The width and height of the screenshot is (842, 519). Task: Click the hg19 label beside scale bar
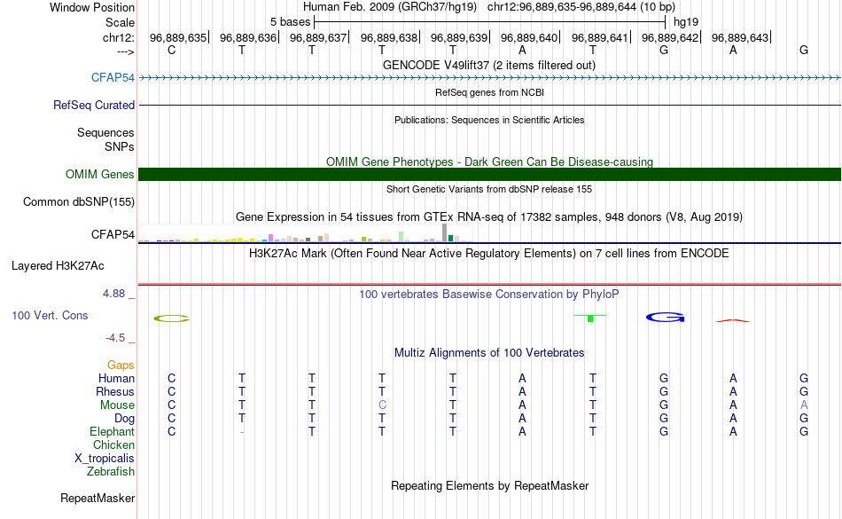click(x=686, y=22)
